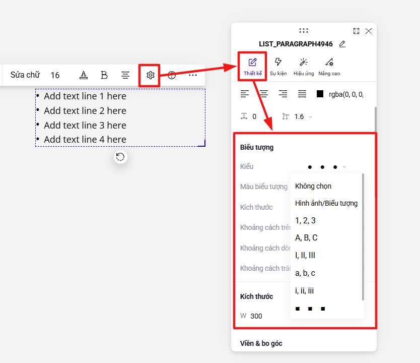This screenshot has height=363, width=420.
Task: Edit the width value 300
Action: [x=256, y=316]
